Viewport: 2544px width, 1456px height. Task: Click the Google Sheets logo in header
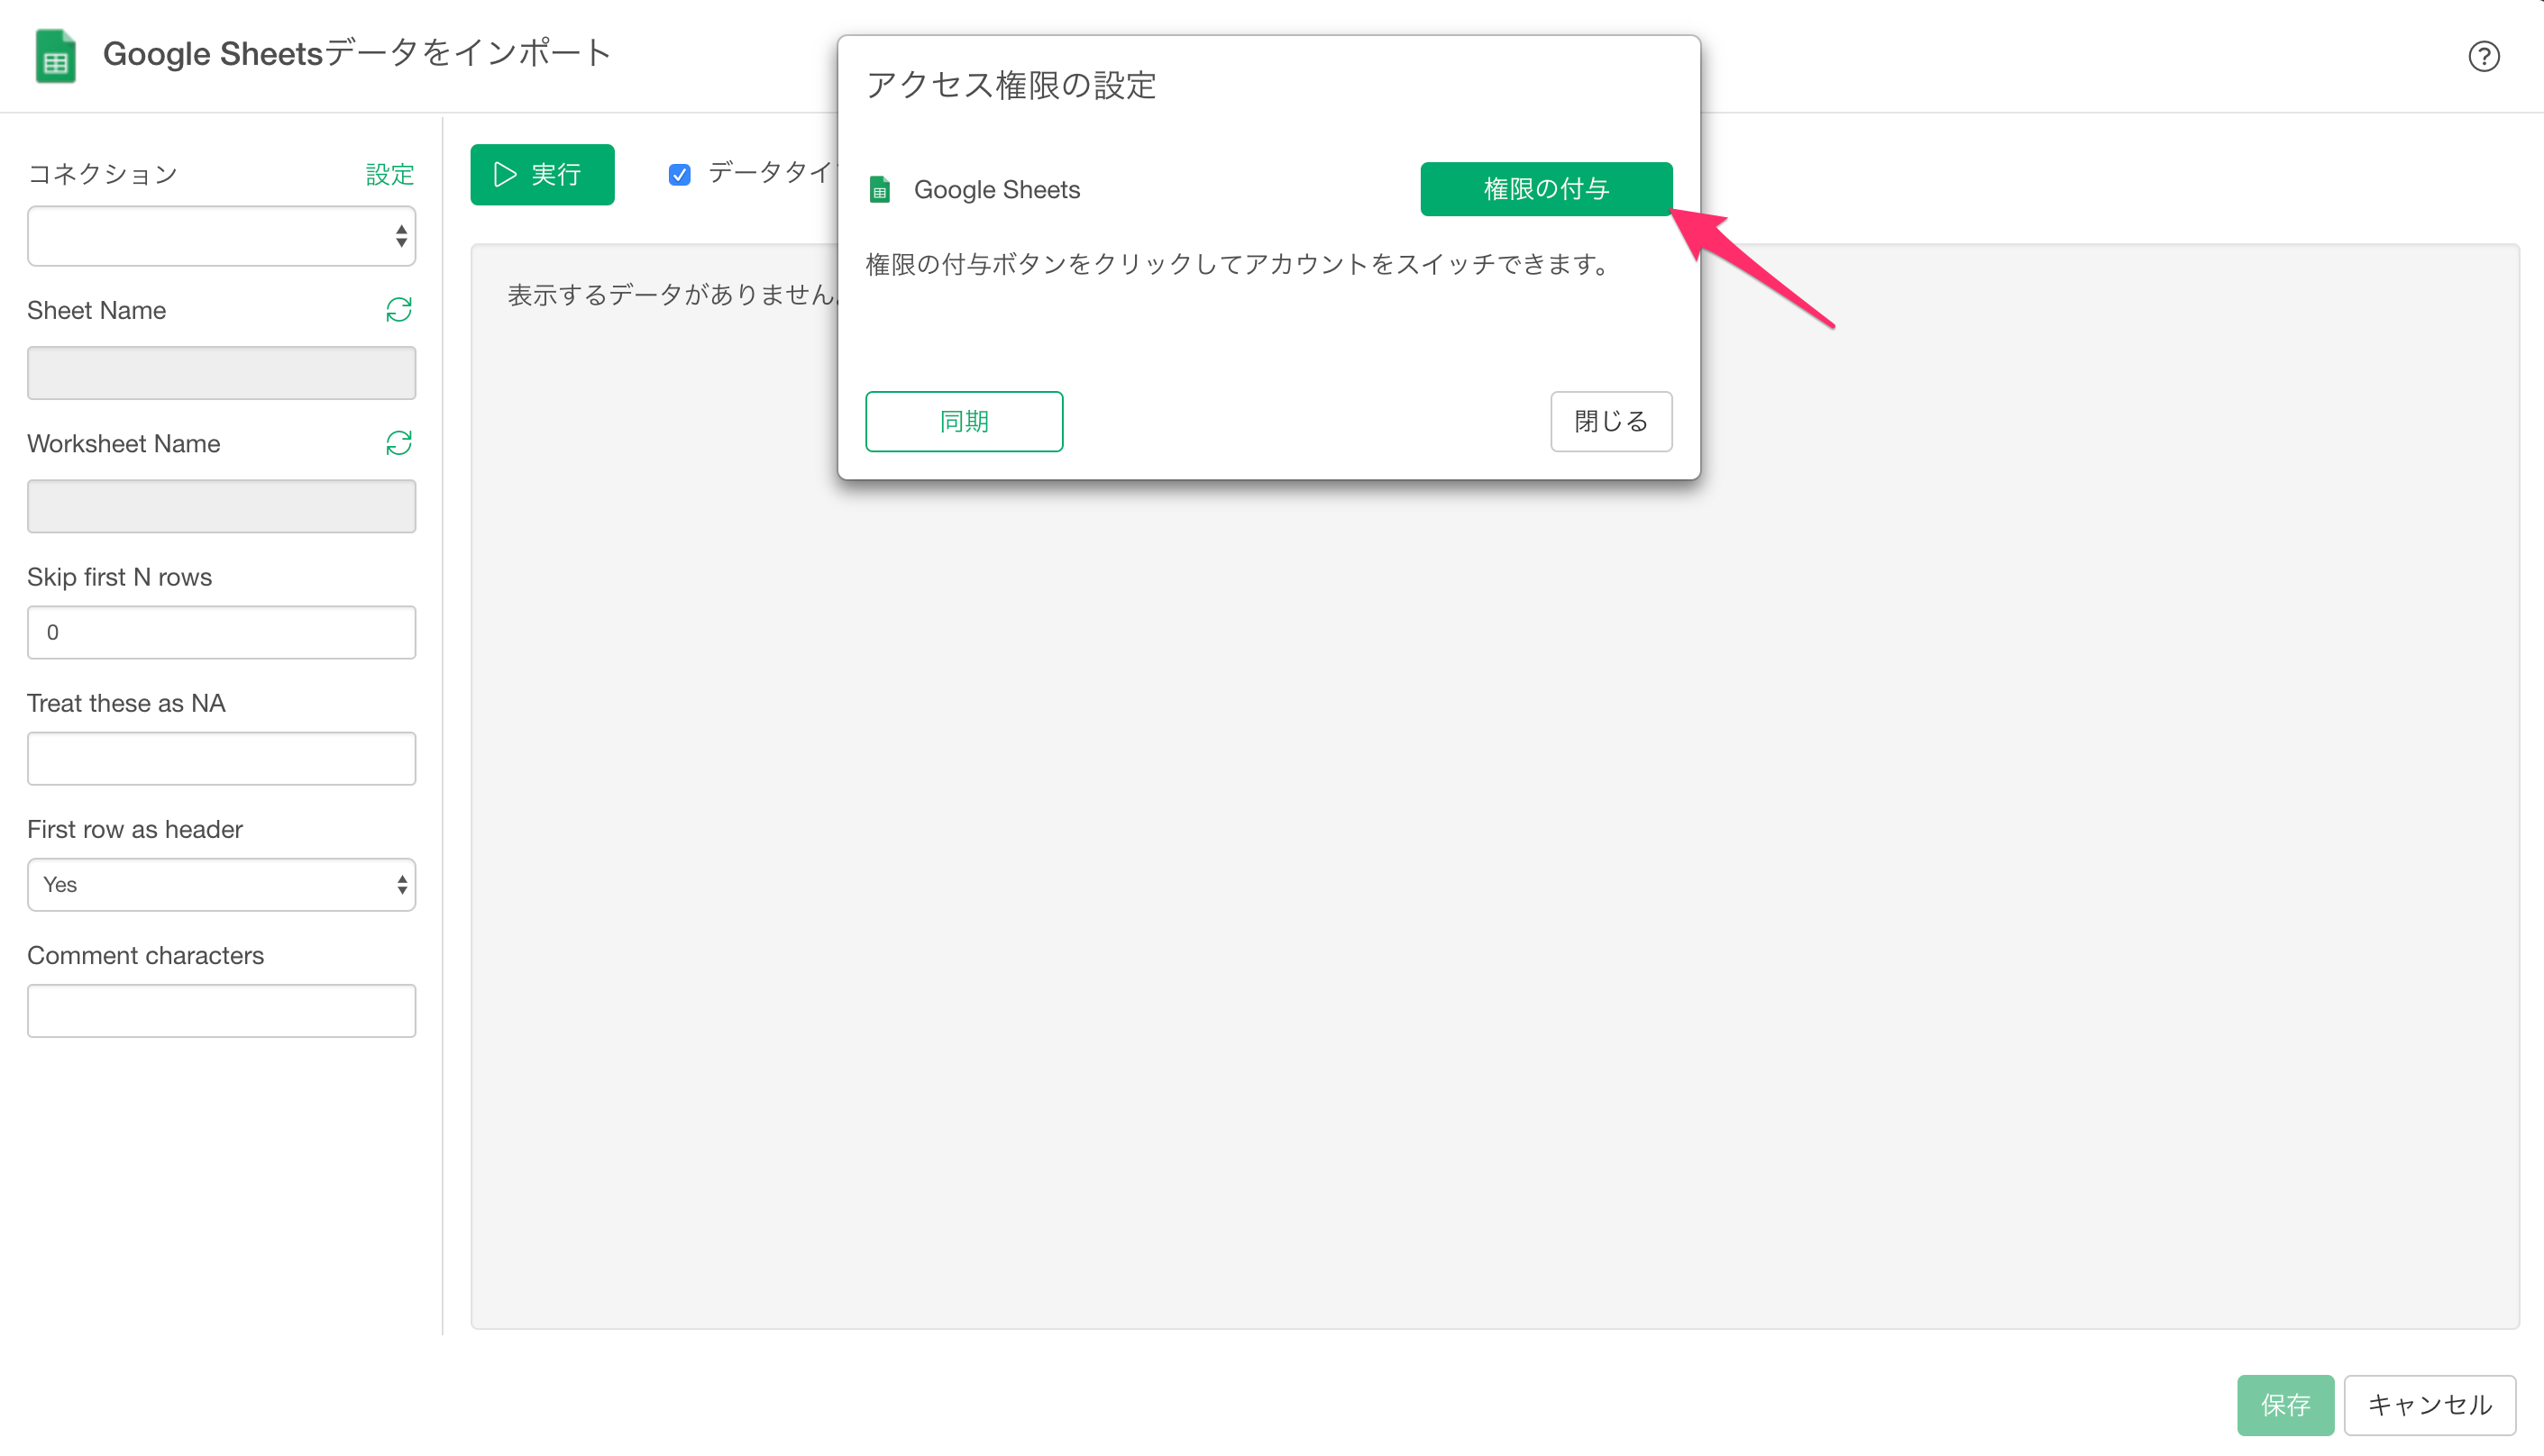tap(56, 55)
